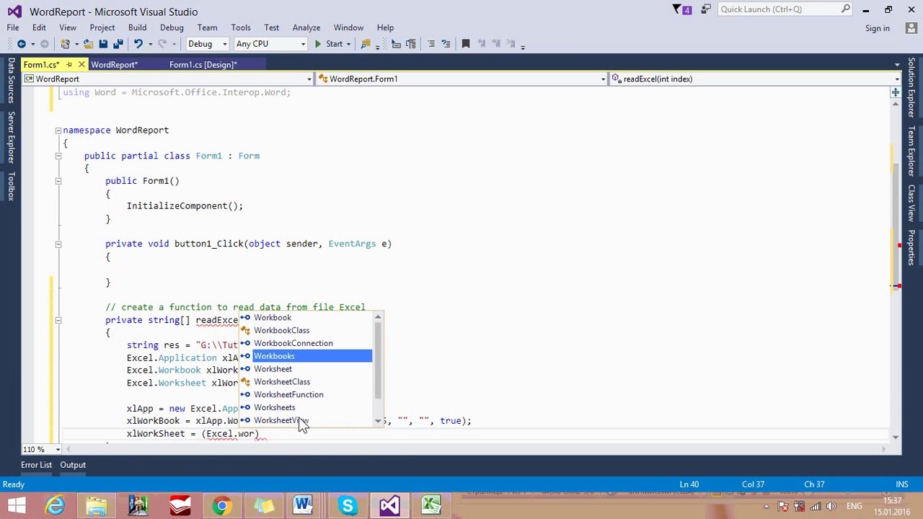The height and width of the screenshot is (519, 923).
Task: Click the INS indicator in the status bar
Action: [901, 484]
